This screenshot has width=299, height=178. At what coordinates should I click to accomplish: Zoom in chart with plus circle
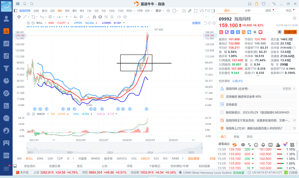click(214, 23)
